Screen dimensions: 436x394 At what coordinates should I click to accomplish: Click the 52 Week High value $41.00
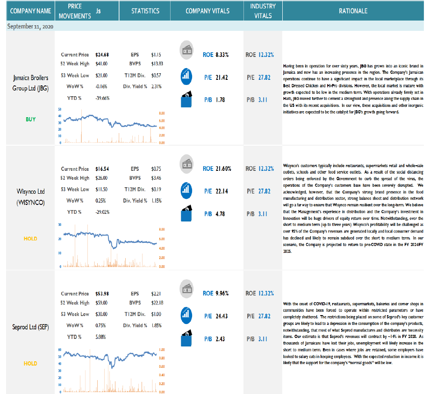pyautogui.click(x=101, y=63)
